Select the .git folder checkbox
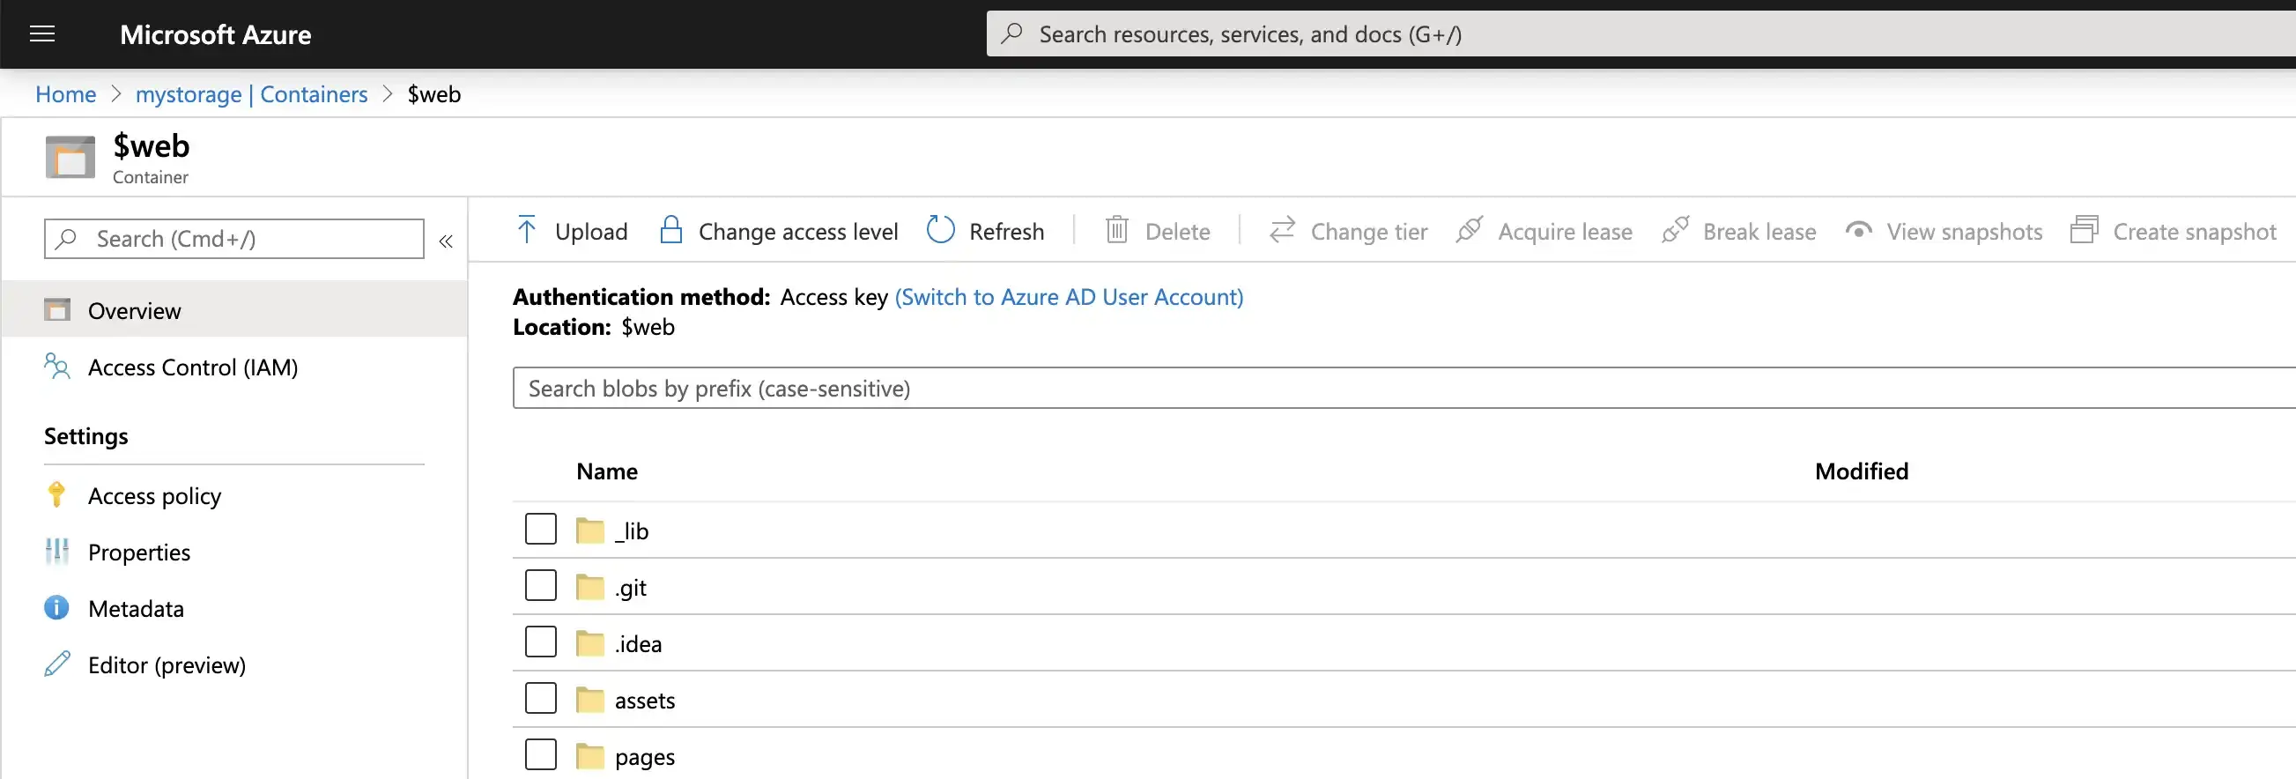The image size is (2296, 779). click(x=541, y=586)
